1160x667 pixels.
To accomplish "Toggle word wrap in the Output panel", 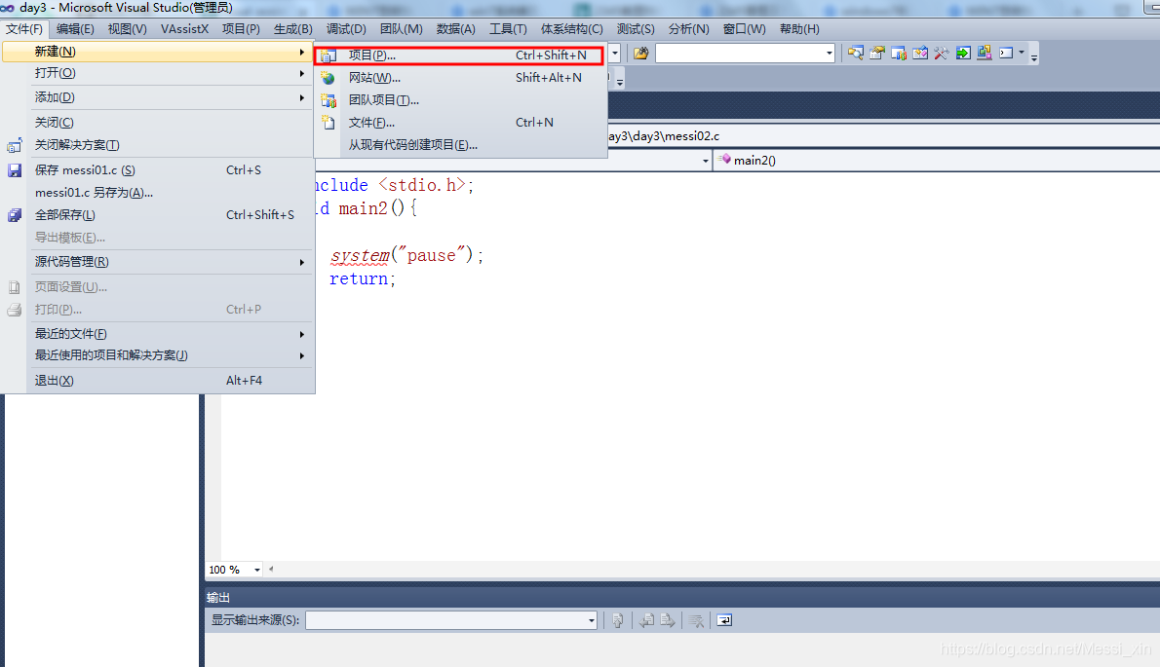I will click(724, 620).
